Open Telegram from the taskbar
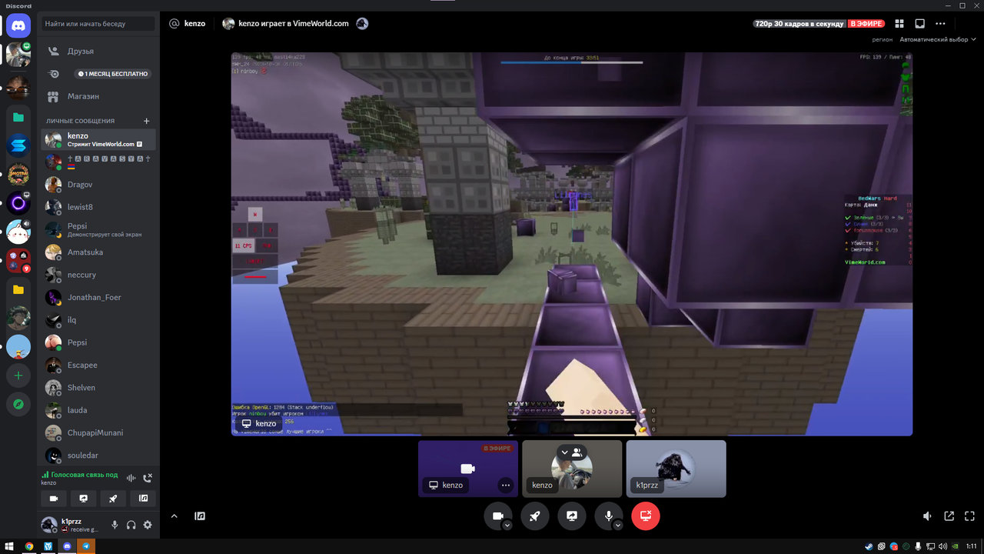 87,546
